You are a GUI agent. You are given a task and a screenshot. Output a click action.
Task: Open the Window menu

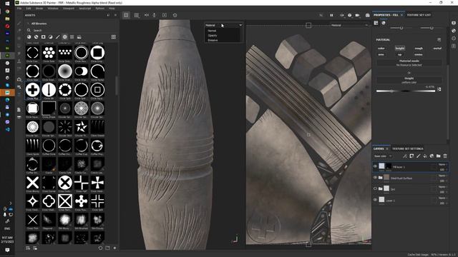[x=53, y=9]
